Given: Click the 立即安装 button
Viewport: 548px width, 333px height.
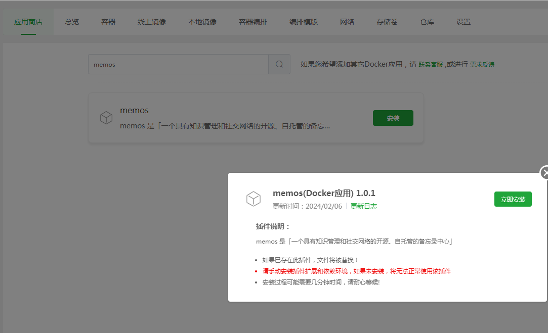Looking at the screenshot, I should [513, 199].
